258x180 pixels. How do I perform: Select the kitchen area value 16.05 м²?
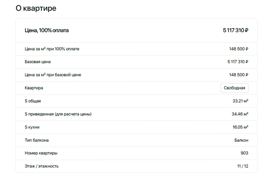[x=240, y=127]
